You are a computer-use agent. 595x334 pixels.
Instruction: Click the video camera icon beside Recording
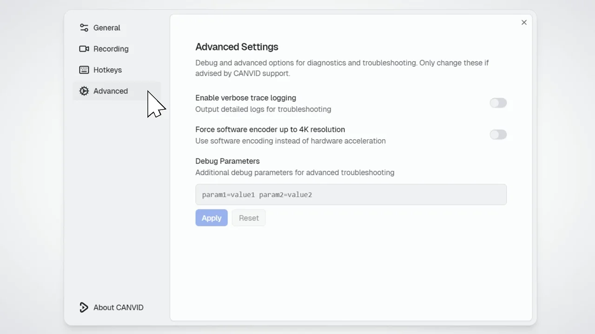[x=84, y=49]
